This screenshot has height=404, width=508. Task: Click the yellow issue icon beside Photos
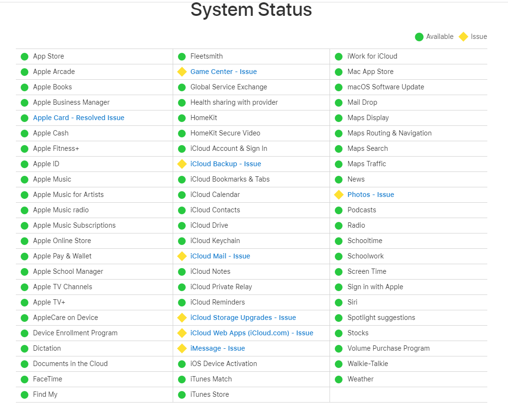pos(339,195)
